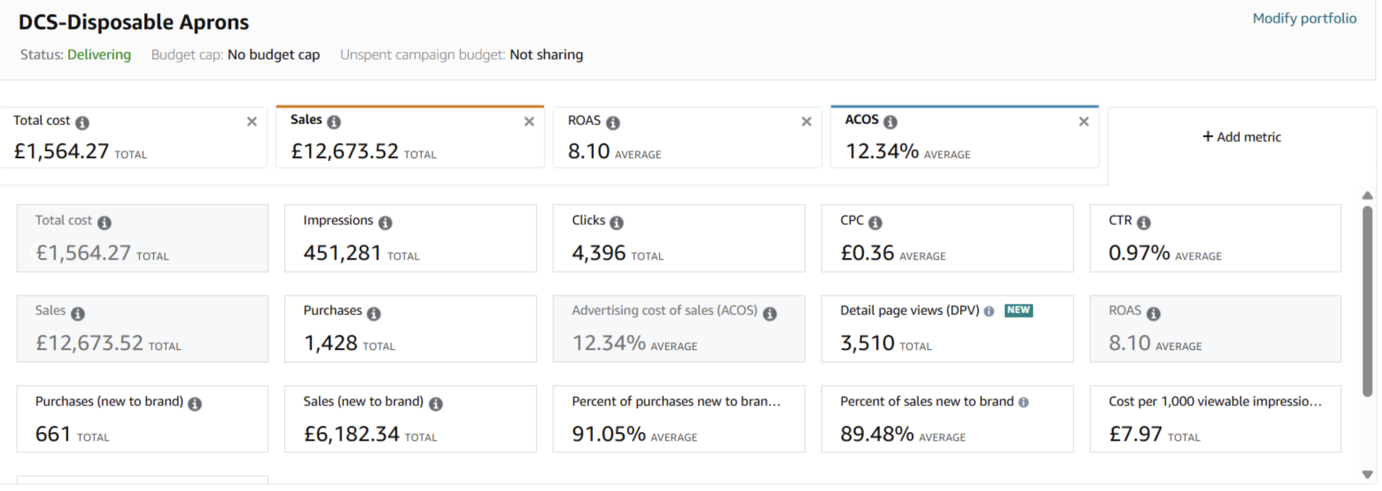
Task: Click the Add metric button
Action: coord(1242,137)
